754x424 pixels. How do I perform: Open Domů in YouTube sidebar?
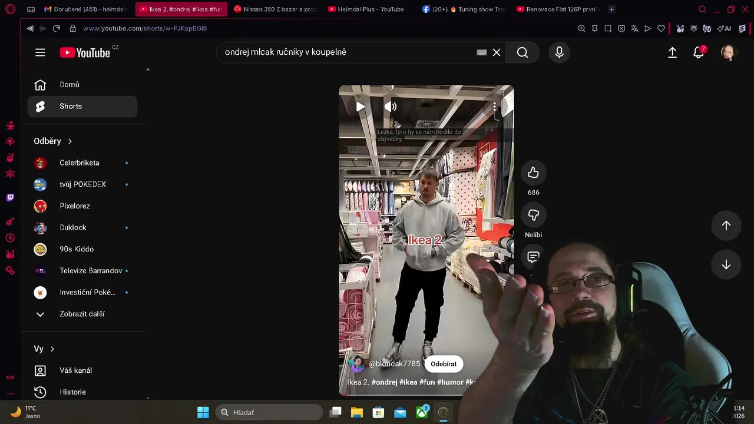click(82, 85)
